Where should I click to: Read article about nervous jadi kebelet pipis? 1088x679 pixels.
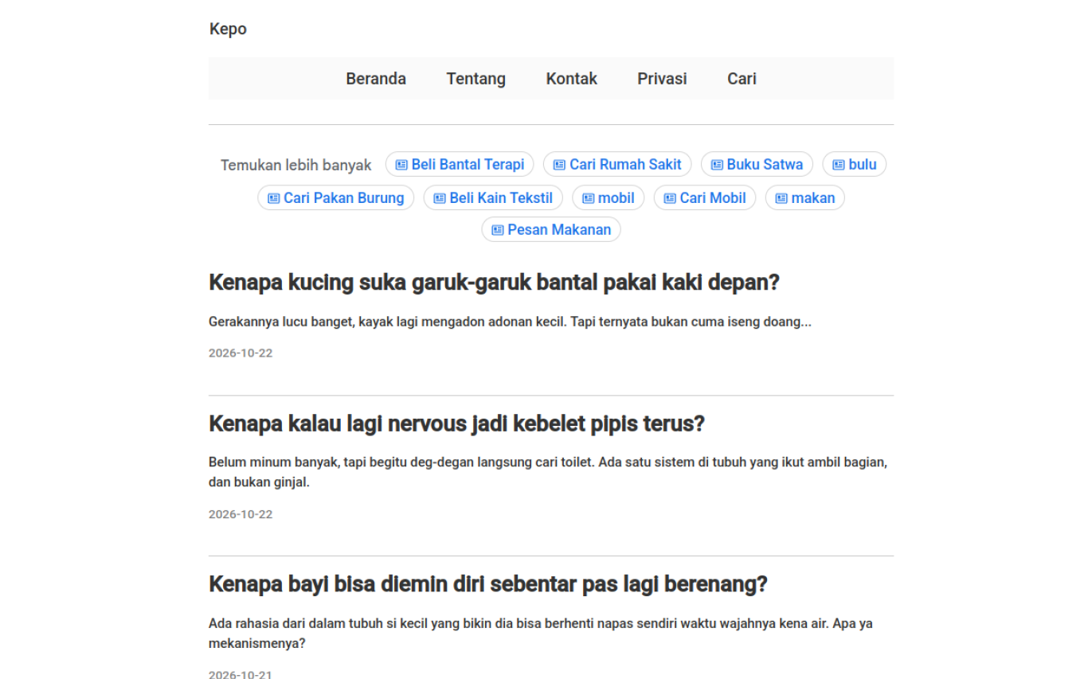[456, 423]
